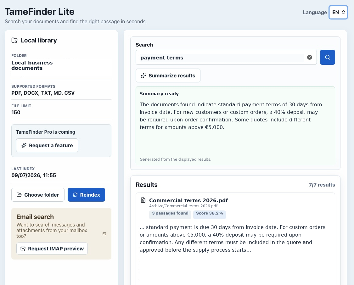
Task: Click the Reindex button
Action: tap(86, 195)
